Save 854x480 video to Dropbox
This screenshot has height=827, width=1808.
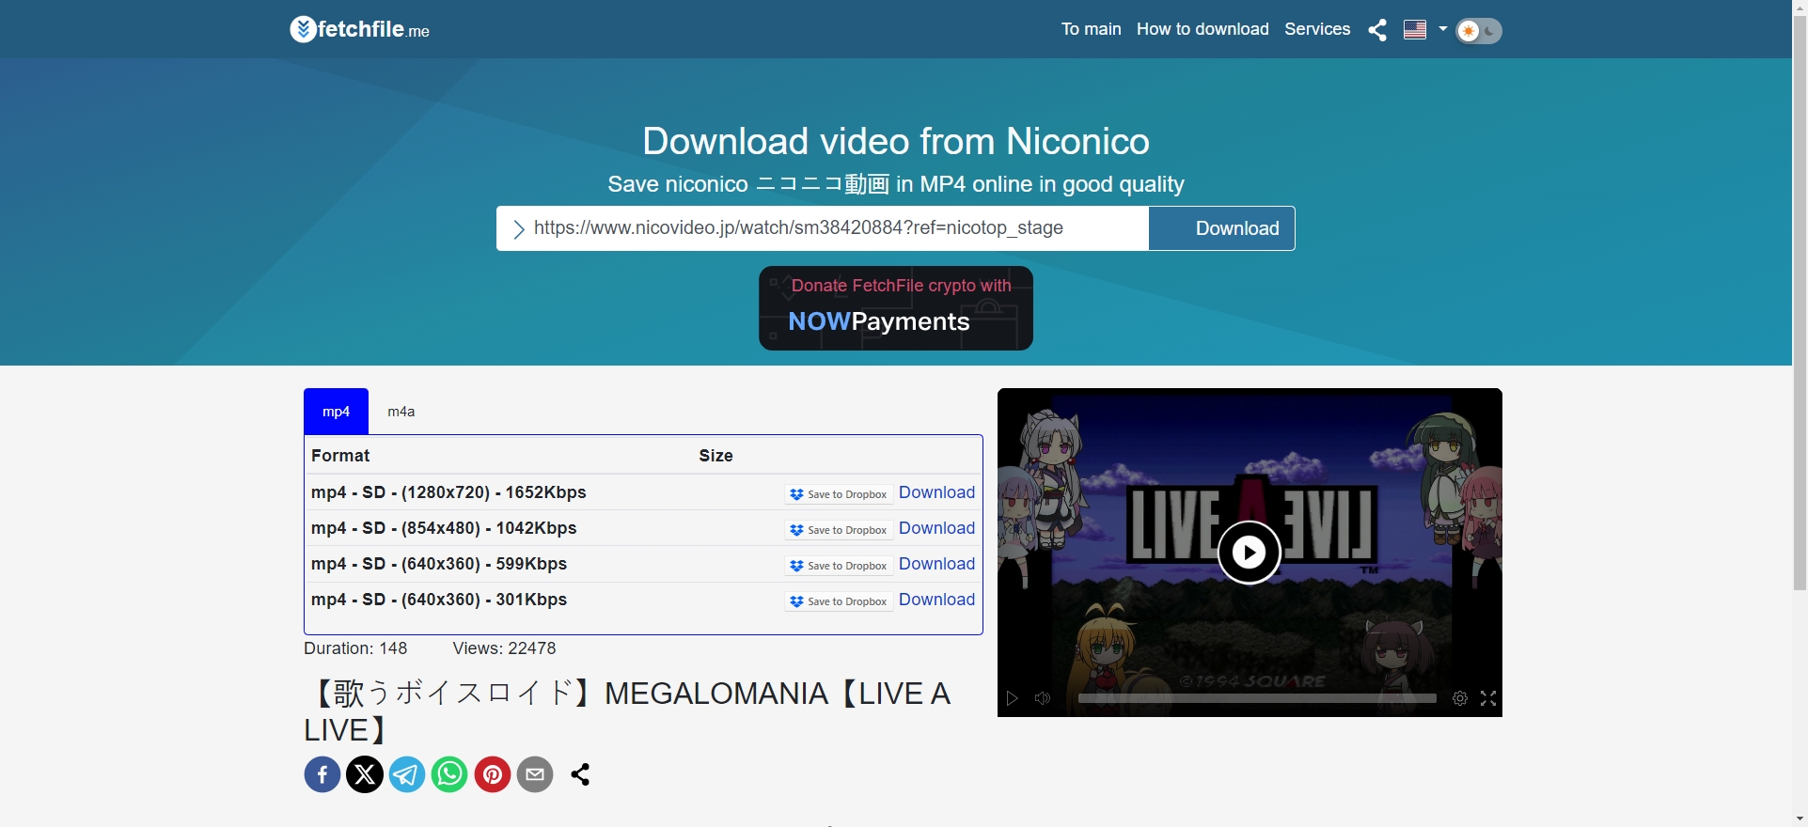click(x=839, y=530)
